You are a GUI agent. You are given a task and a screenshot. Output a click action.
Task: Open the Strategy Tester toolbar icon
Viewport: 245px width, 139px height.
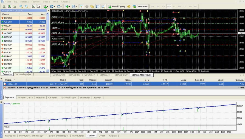[103, 7]
